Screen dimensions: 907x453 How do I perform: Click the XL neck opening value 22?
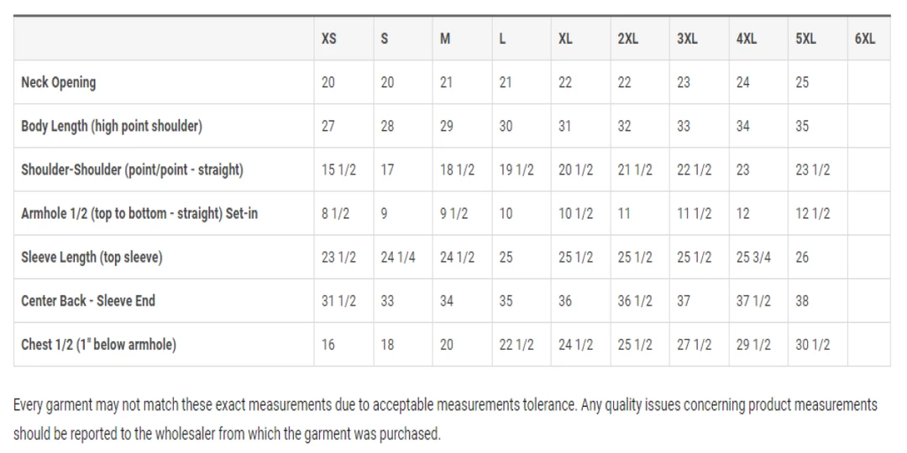tap(565, 82)
